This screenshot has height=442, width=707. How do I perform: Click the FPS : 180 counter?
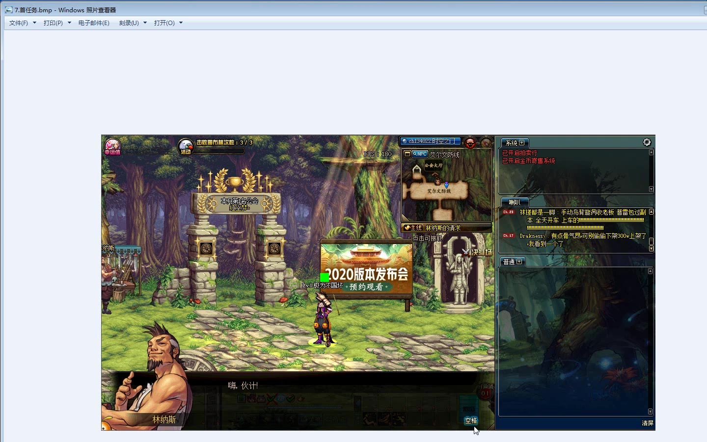click(378, 154)
